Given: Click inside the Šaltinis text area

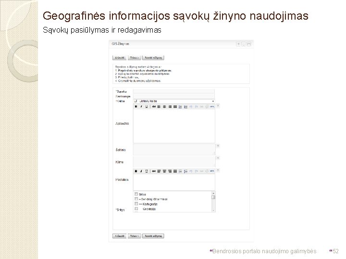Looking at the screenshot, I should click(174, 150).
